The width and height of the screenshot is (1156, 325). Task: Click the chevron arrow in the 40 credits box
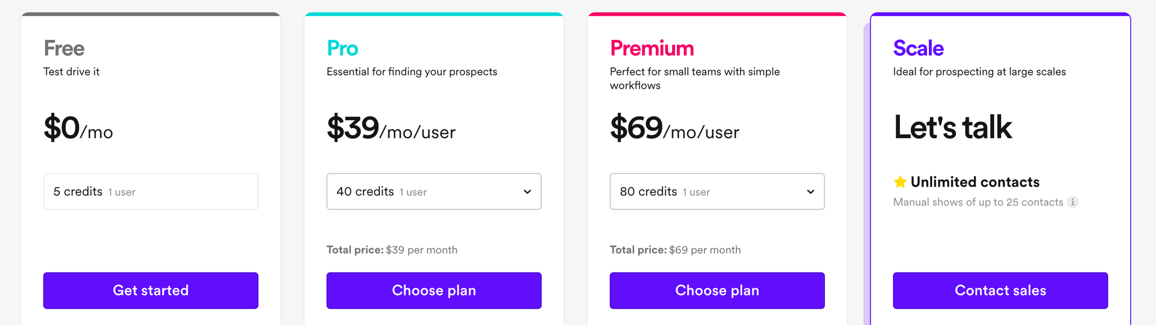click(527, 192)
